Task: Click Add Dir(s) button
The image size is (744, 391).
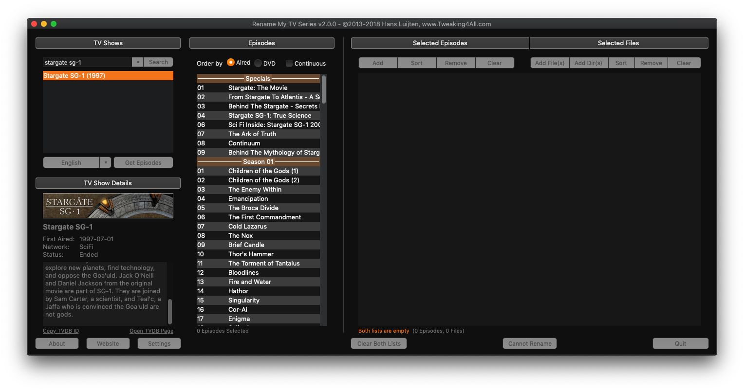Action: [x=588, y=63]
